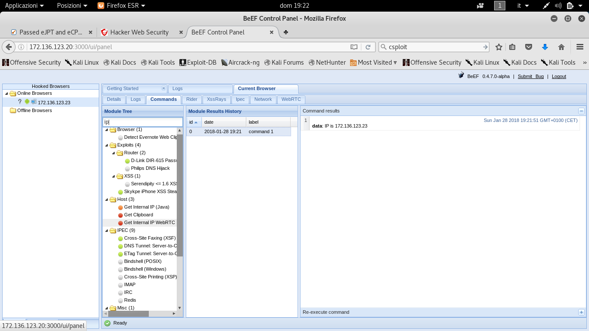
Task: Open the keyboard layout 'it' menu
Action: pos(523,6)
